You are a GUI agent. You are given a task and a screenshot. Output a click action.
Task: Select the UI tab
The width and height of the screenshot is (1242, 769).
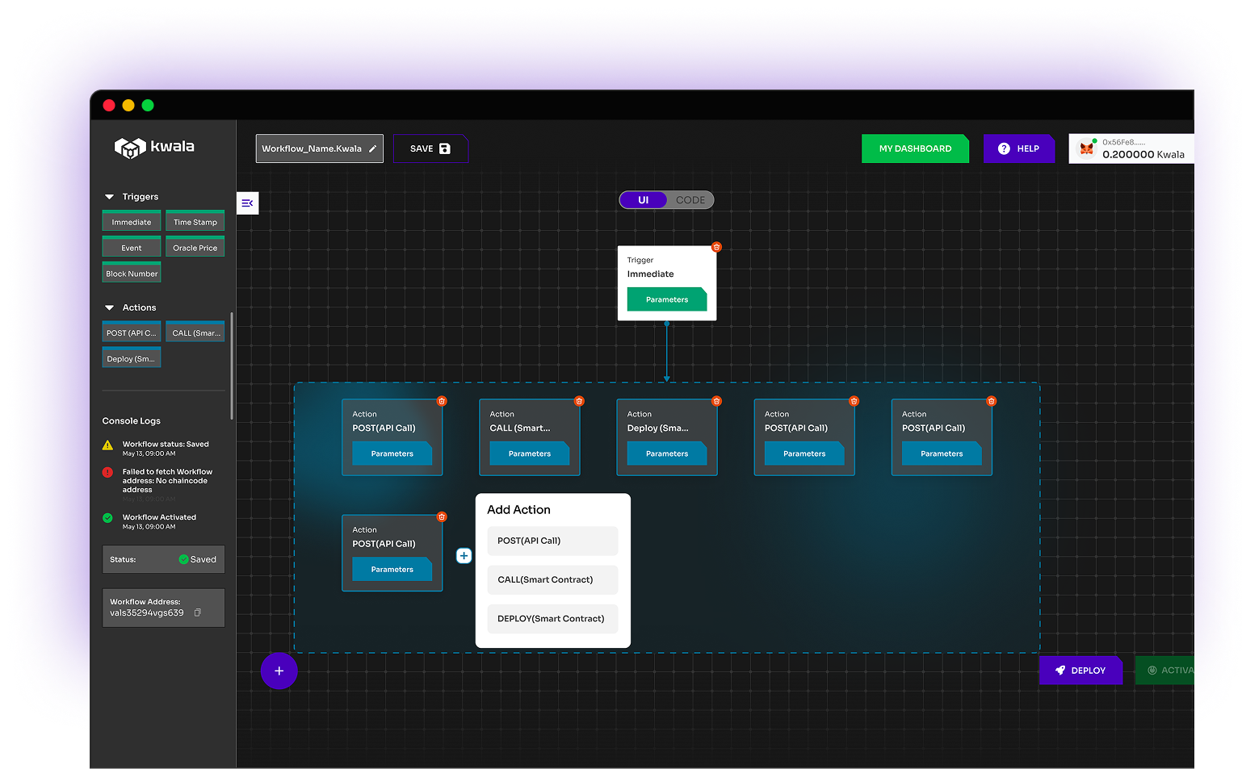pyautogui.click(x=643, y=199)
